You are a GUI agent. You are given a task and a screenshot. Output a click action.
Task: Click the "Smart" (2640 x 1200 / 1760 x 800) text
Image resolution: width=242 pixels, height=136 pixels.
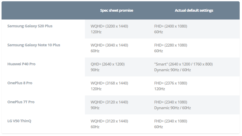click(x=183, y=64)
